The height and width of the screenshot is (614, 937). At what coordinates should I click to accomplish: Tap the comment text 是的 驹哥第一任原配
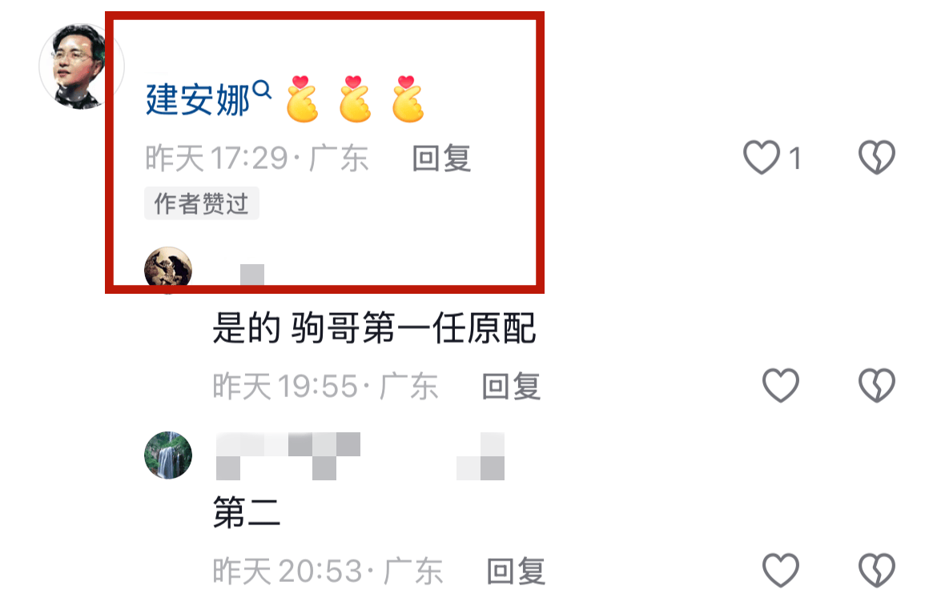click(375, 328)
